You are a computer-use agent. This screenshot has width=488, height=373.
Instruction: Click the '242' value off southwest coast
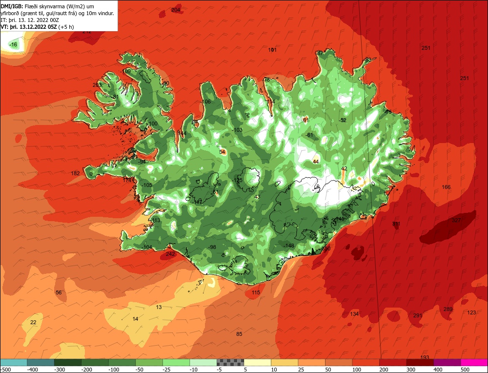(x=170, y=254)
